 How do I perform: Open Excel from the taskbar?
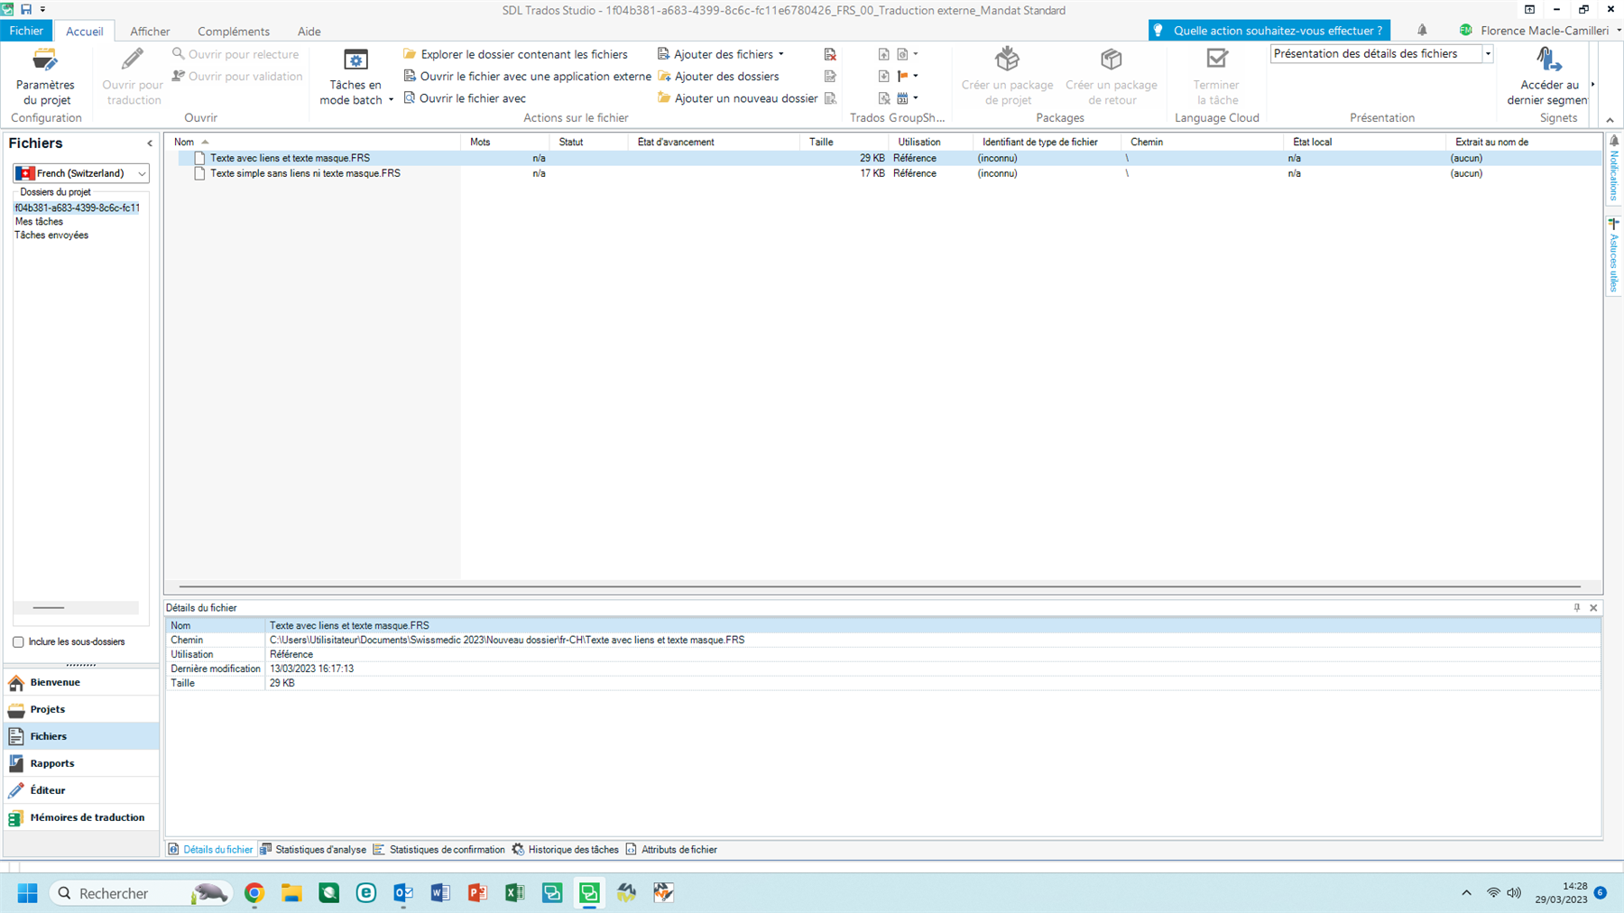[x=514, y=893]
